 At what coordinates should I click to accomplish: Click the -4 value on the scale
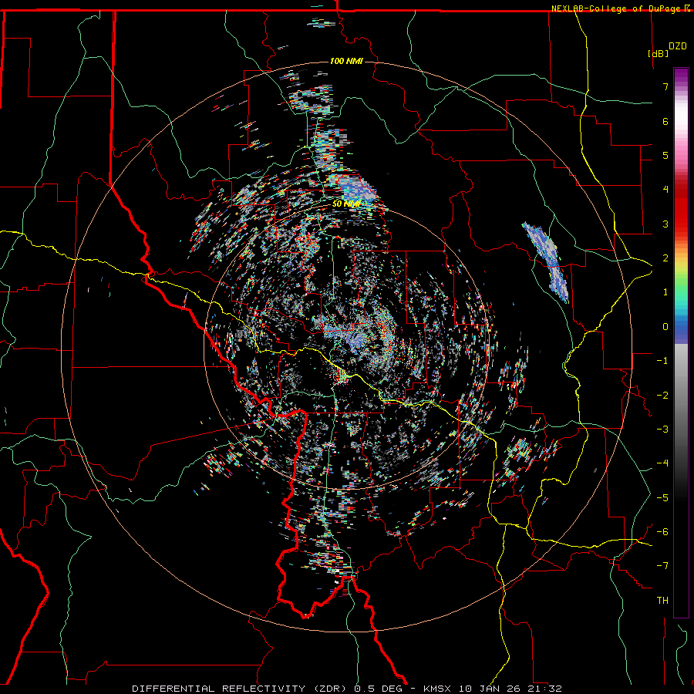point(662,463)
